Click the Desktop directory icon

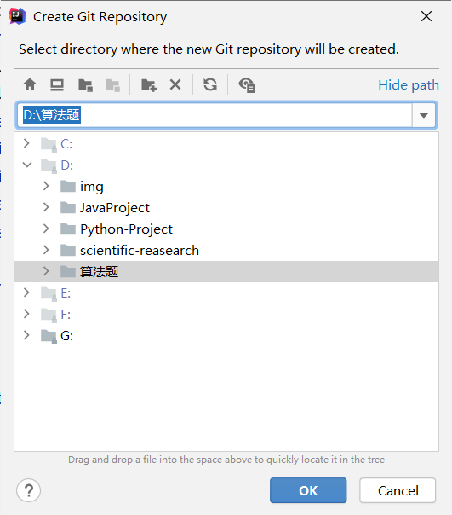tap(57, 84)
